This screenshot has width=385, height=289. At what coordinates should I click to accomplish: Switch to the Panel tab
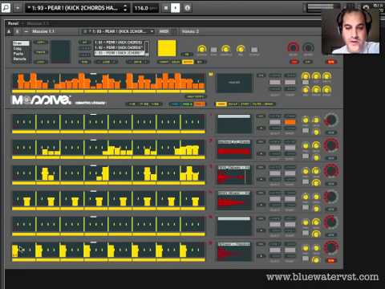(x=13, y=23)
